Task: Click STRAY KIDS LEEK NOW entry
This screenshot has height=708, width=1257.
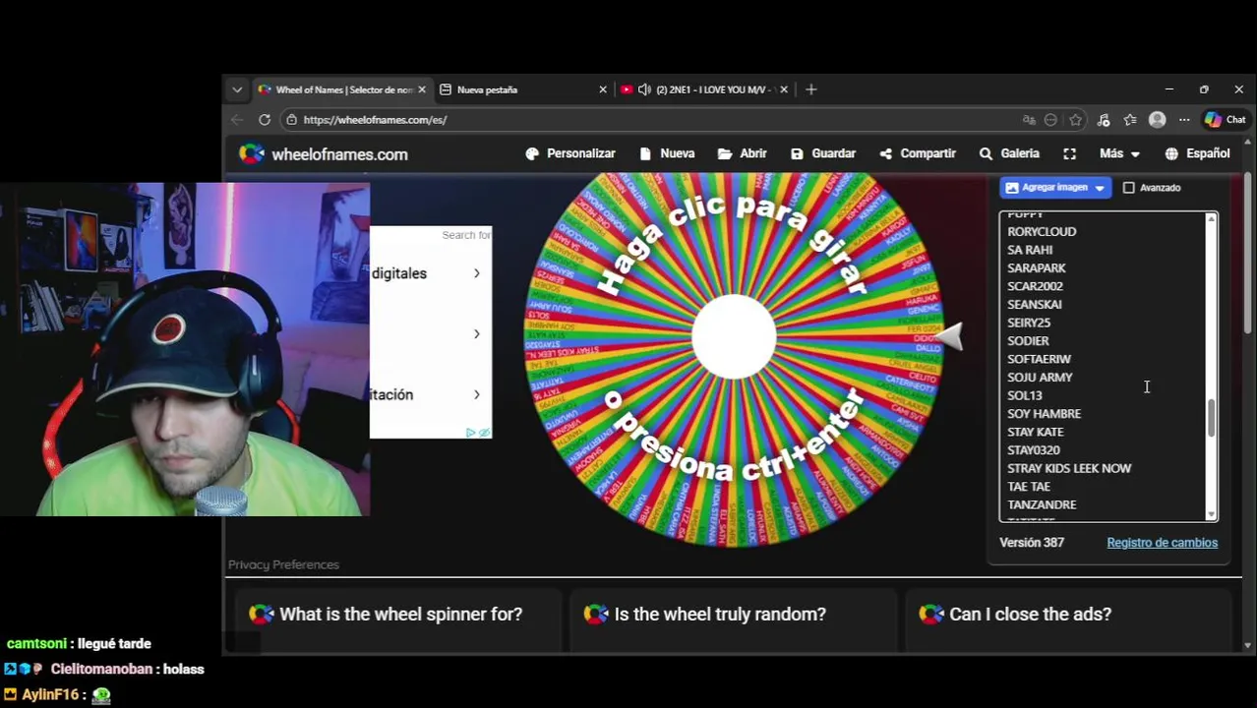Action: point(1069,468)
